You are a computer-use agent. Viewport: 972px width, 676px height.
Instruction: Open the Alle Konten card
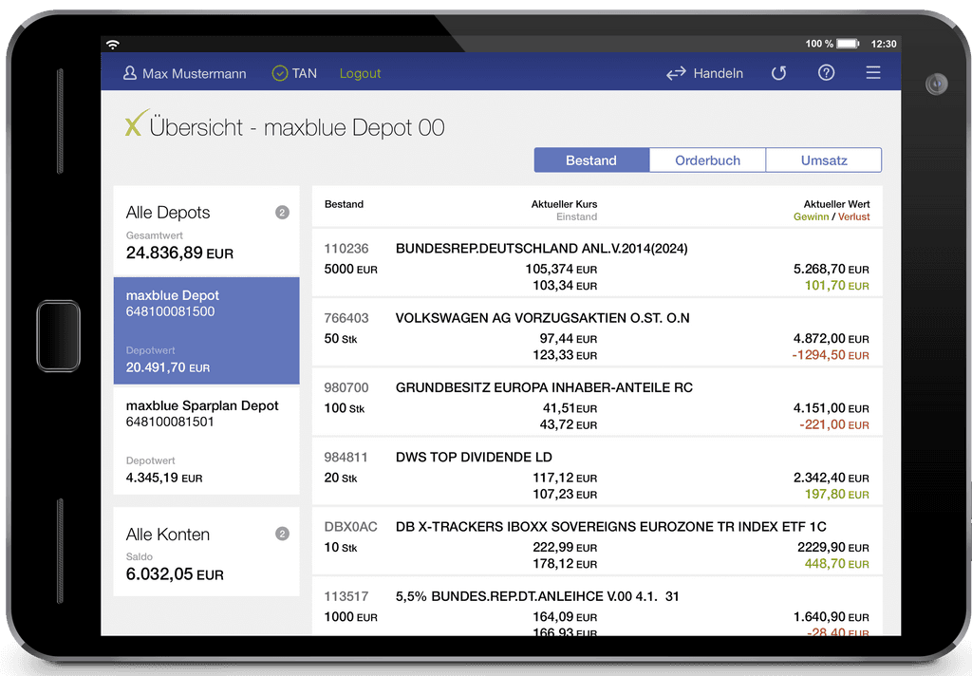pyautogui.click(x=206, y=552)
